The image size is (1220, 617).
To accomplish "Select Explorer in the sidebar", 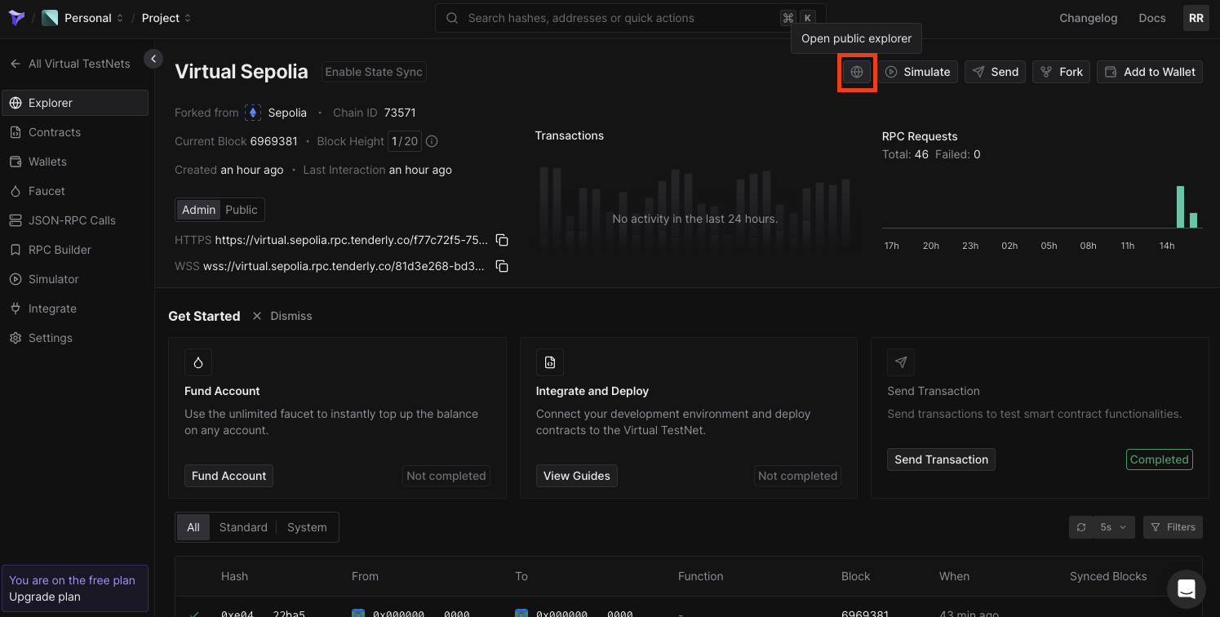I will (75, 103).
